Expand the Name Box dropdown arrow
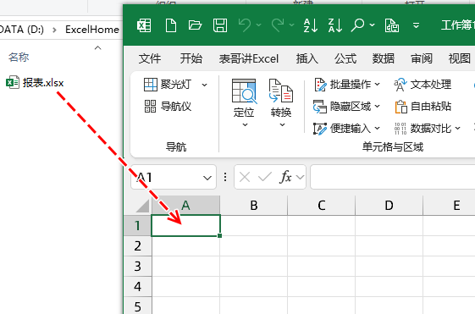The image size is (475, 314). (x=207, y=178)
